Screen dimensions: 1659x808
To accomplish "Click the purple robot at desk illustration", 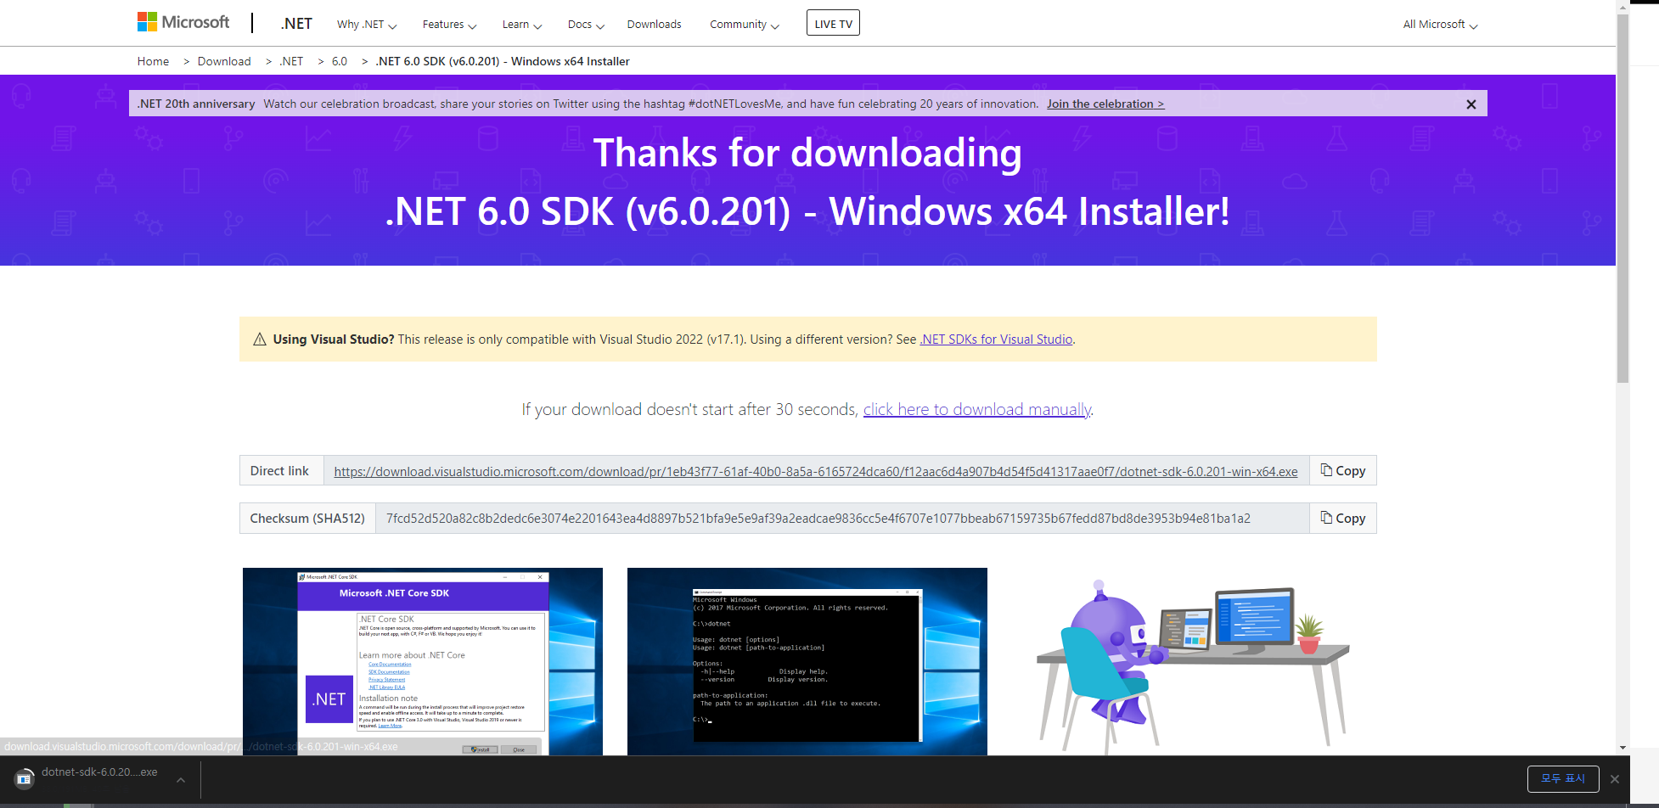I will 1193,666.
